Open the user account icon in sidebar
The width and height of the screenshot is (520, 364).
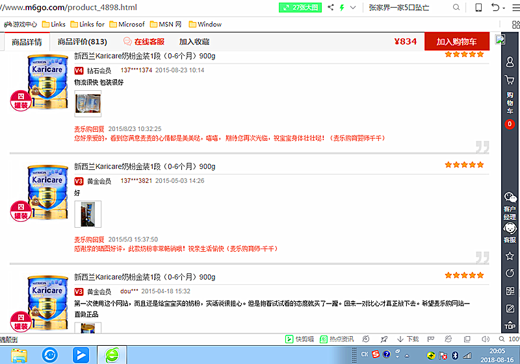pos(510,62)
